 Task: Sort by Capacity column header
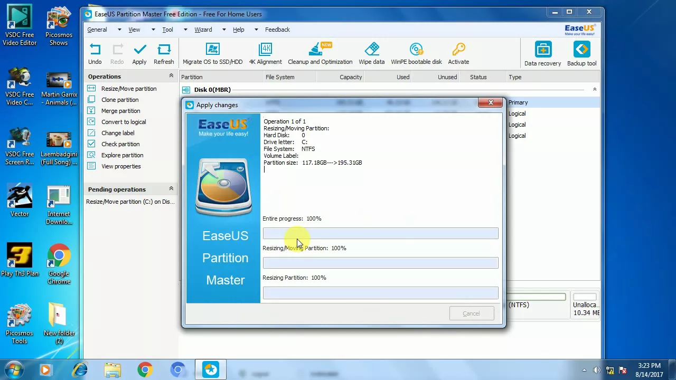pyautogui.click(x=341, y=77)
